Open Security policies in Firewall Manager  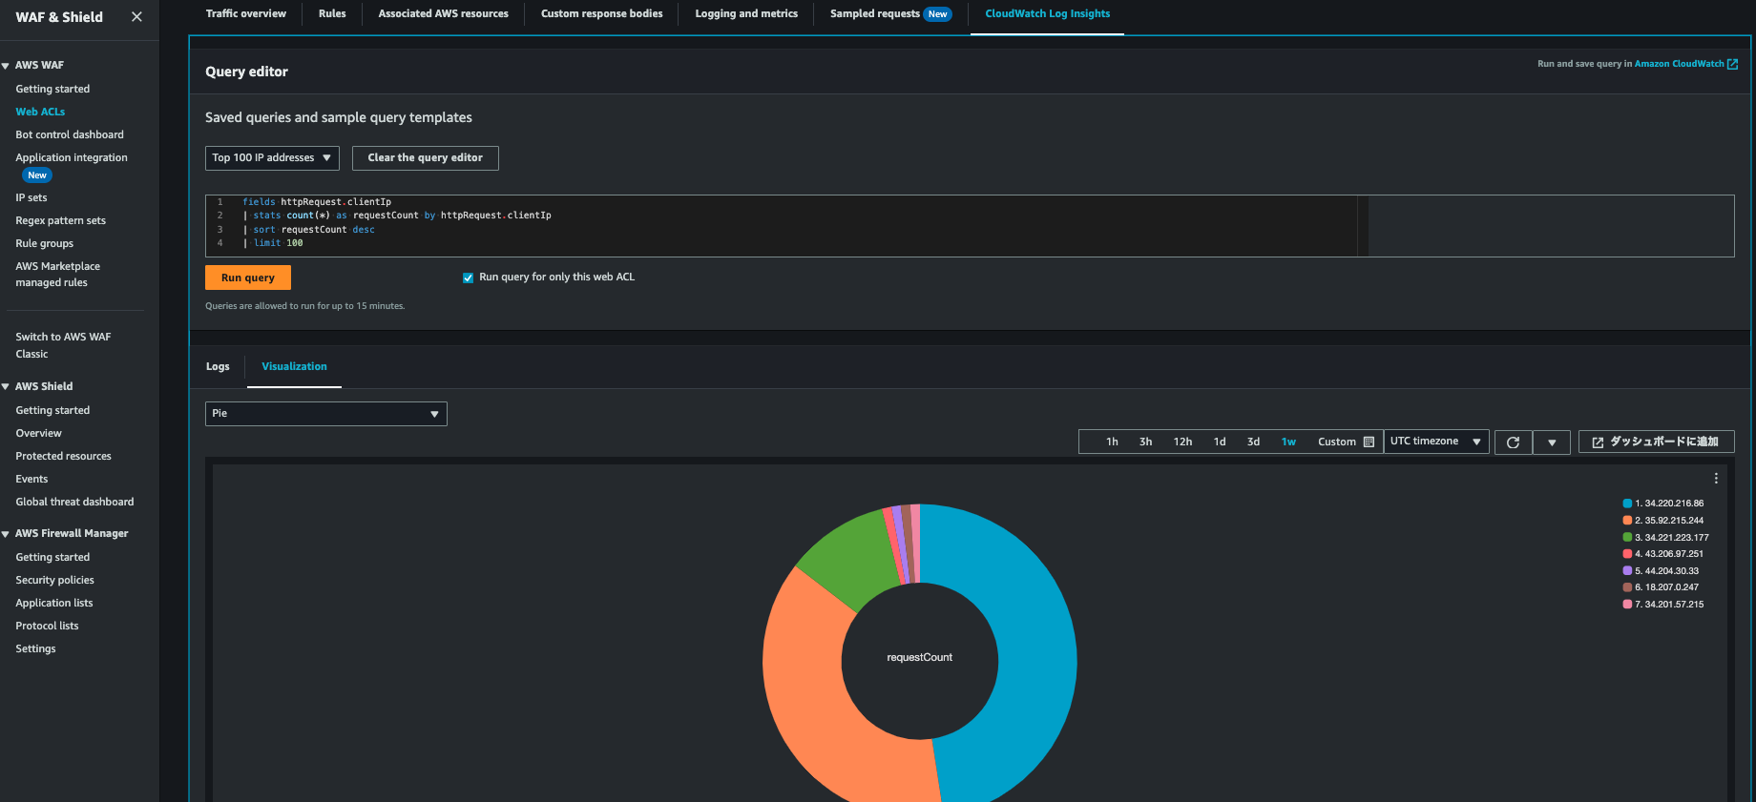click(x=55, y=581)
